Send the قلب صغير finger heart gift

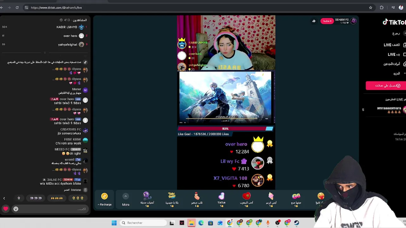197,199
